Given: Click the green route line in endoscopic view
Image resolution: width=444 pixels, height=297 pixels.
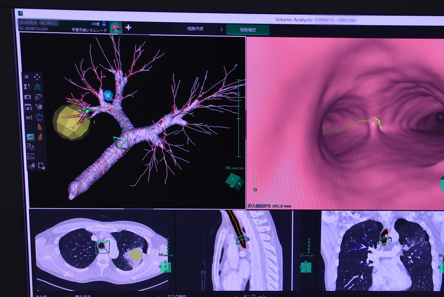Looking at the screenshot, I should 352,124.
